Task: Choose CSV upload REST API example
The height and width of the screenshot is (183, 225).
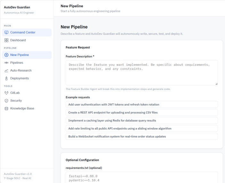Action: click(x=142, y=112)
